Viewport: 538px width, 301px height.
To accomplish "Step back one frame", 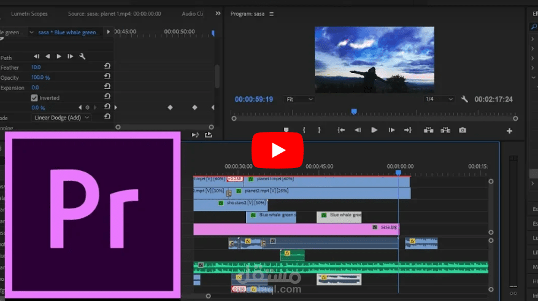I will pos(358,130).
